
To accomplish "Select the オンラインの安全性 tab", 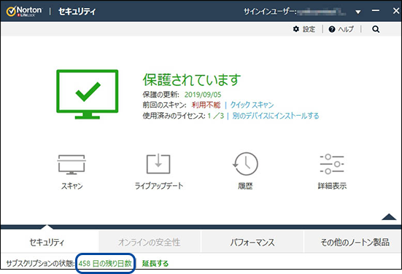I will coord(150,242).
